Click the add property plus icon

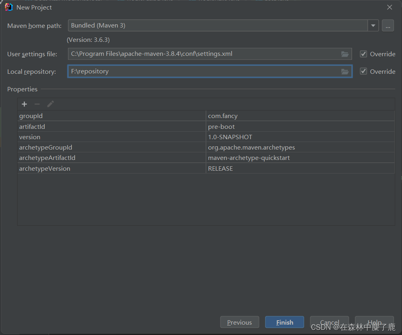click(24, 104)
